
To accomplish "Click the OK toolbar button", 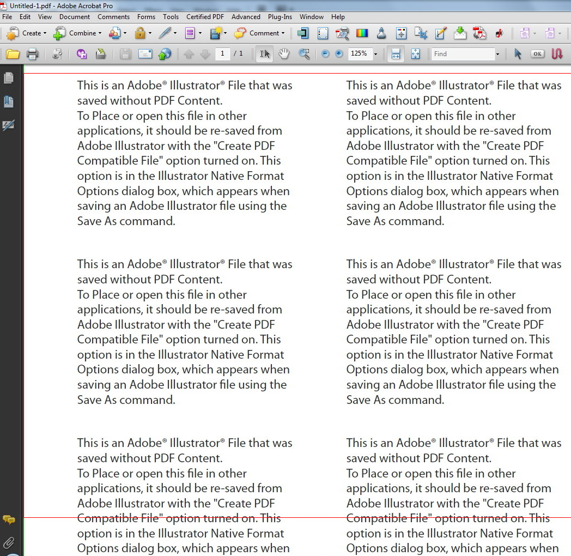I will tap(538, 54).
